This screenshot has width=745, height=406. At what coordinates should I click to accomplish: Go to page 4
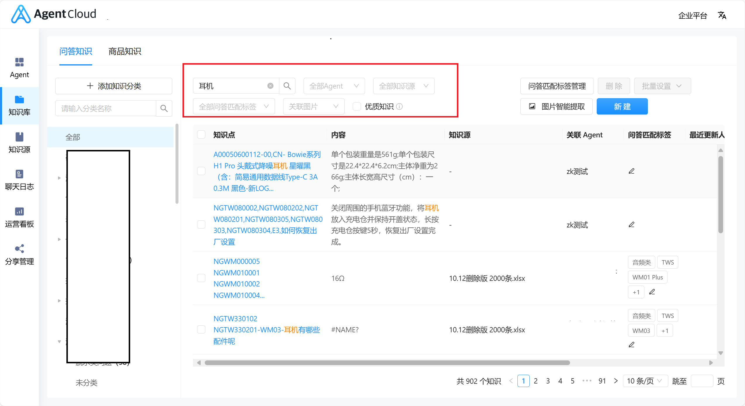(560, 381)
